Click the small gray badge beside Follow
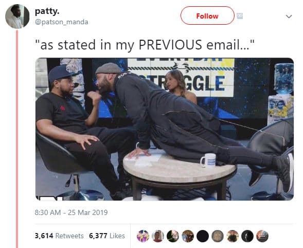This screenshot has height=248, width=303. [x=240, y=16]
